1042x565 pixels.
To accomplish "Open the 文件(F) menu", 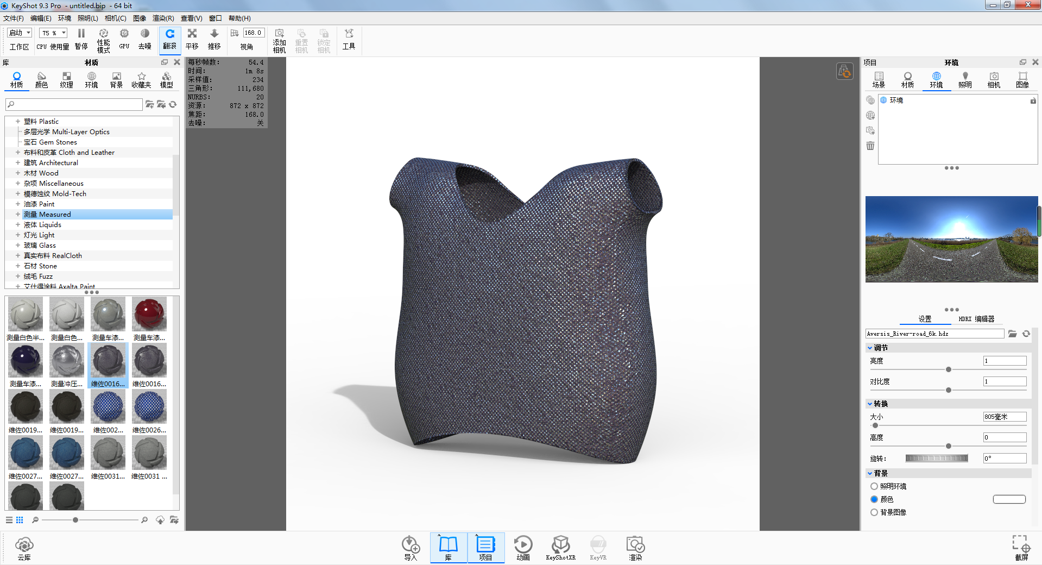I will 14,18.
